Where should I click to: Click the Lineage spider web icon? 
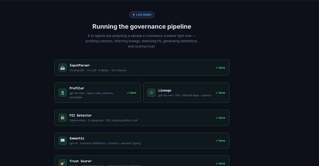(x=151, y=92)
